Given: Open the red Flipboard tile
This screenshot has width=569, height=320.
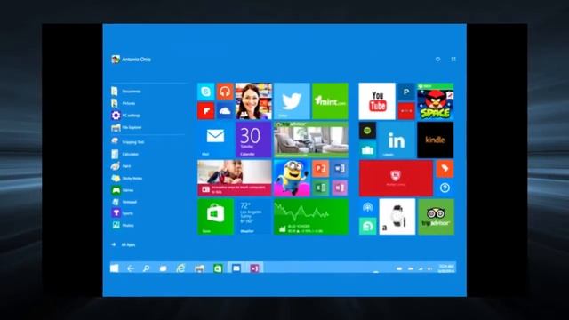Looking at the screenshot, I should point(206,110).
